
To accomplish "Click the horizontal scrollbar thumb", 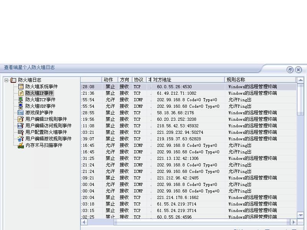I will 202,222.
